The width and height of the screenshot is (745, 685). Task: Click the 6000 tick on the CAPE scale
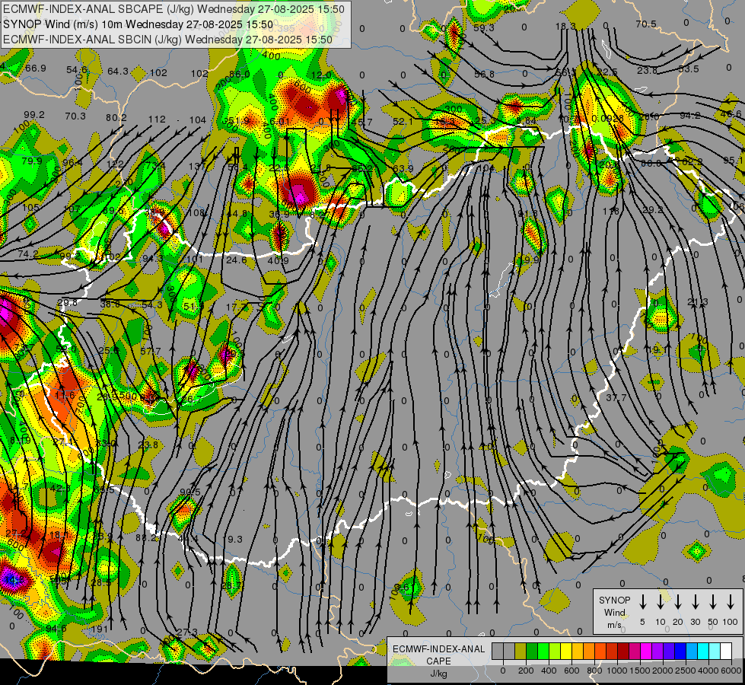732,671
